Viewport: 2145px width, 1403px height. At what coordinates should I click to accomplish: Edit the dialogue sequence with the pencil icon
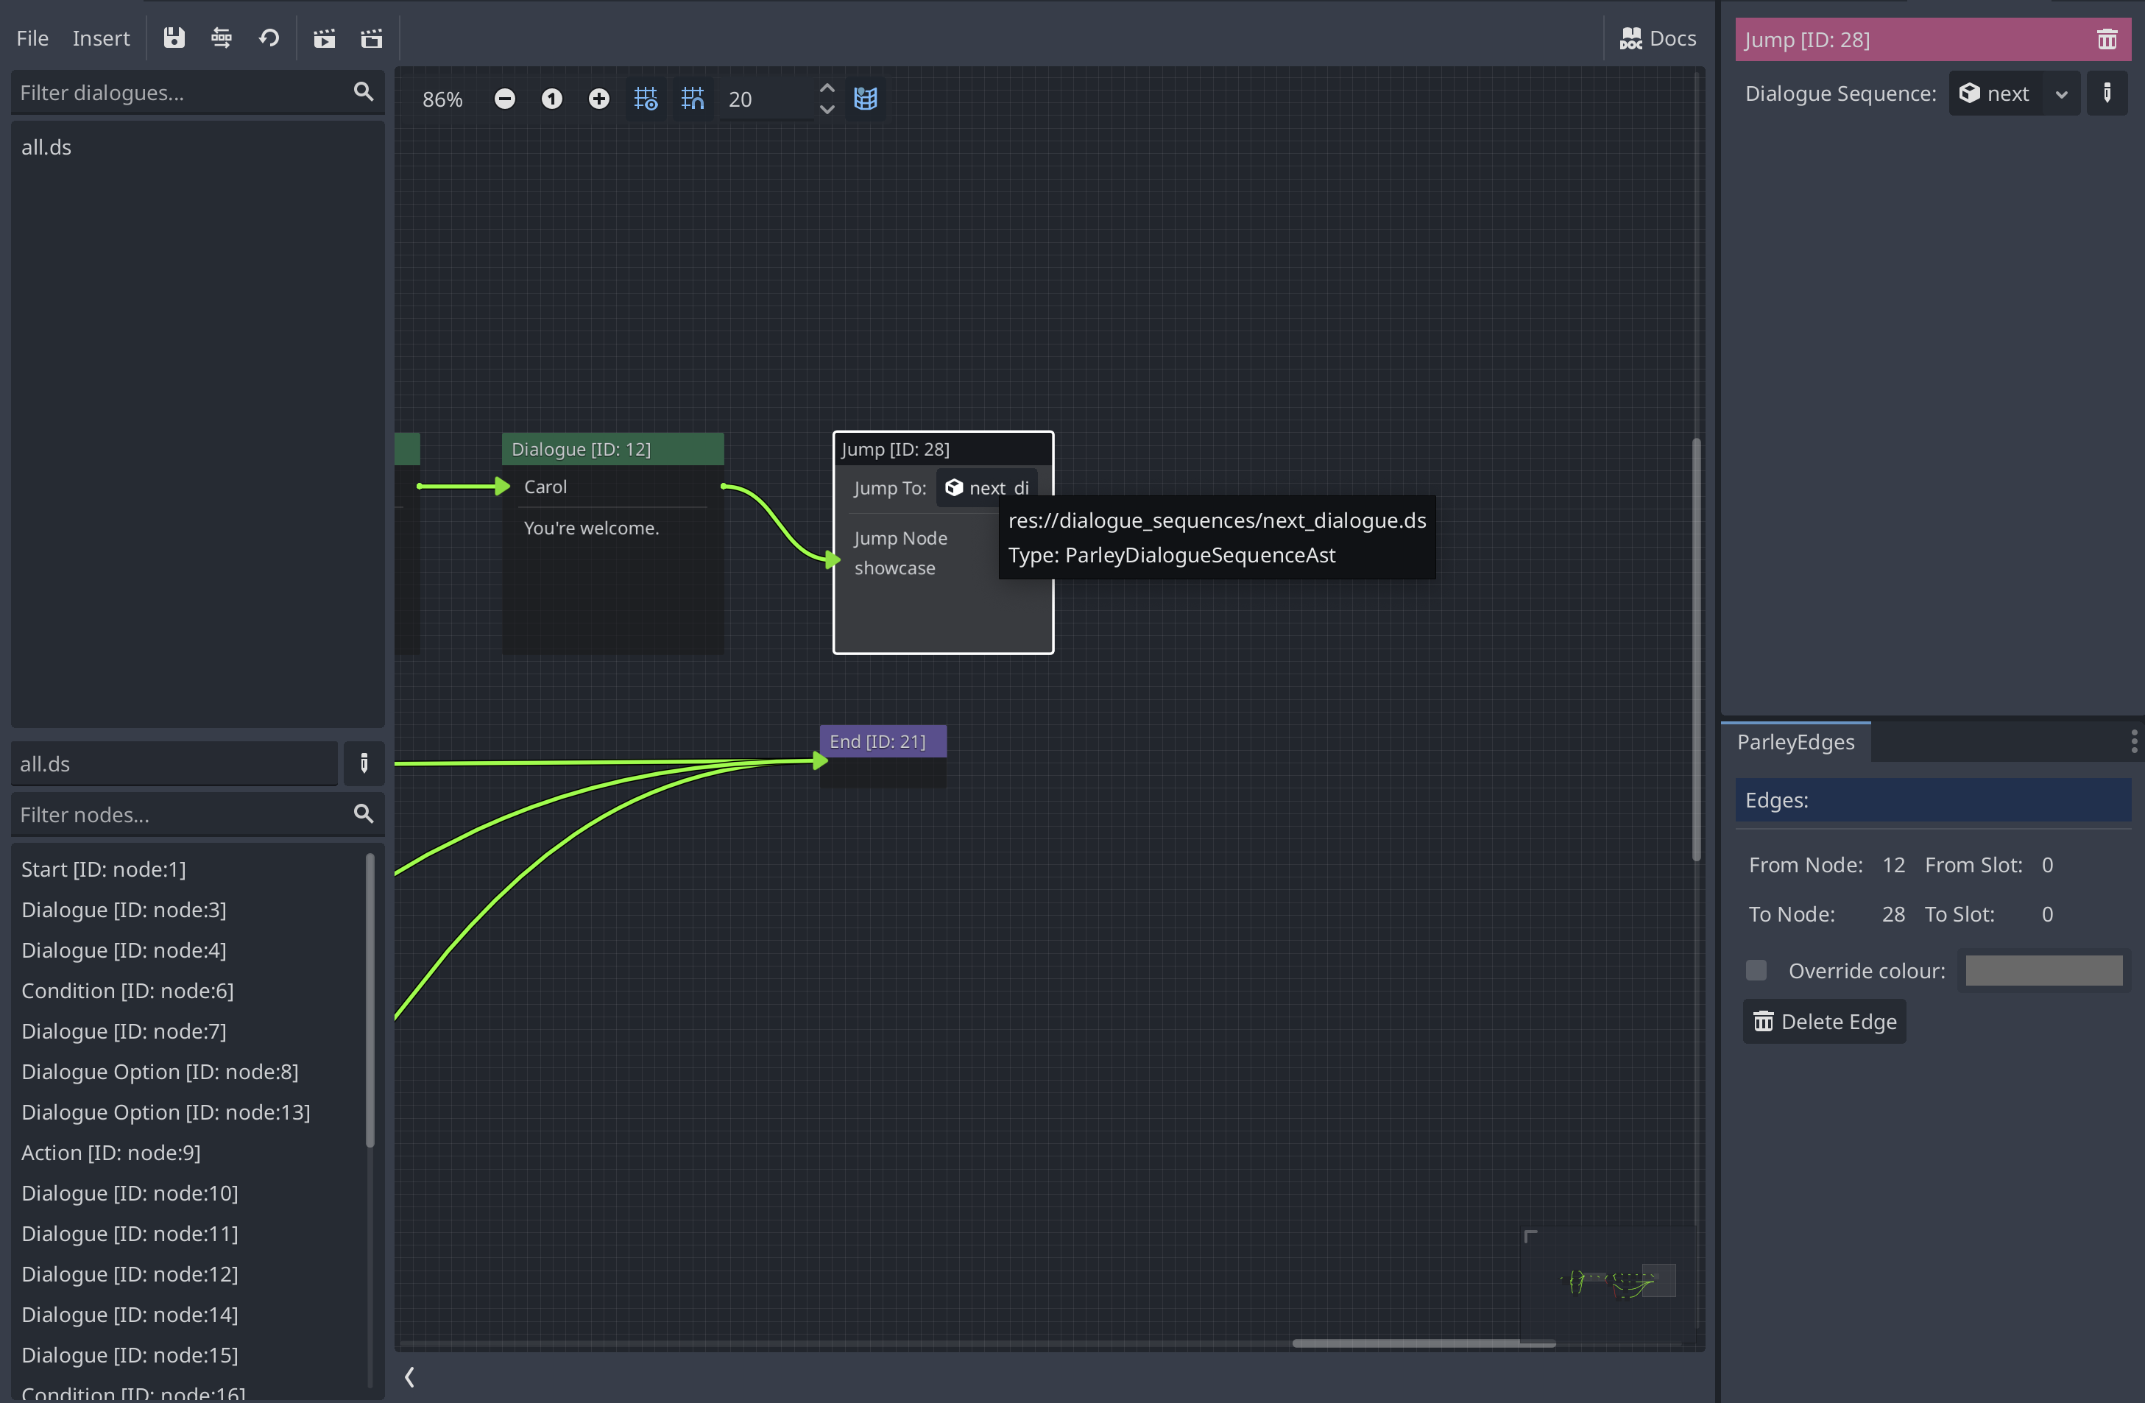2107,93
